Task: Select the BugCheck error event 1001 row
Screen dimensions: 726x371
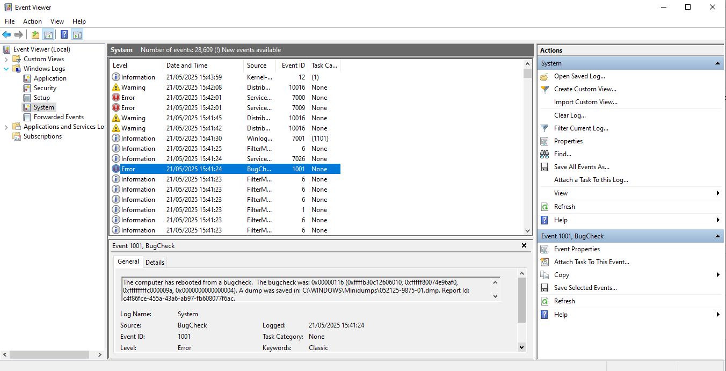Action: click(225, 169)
